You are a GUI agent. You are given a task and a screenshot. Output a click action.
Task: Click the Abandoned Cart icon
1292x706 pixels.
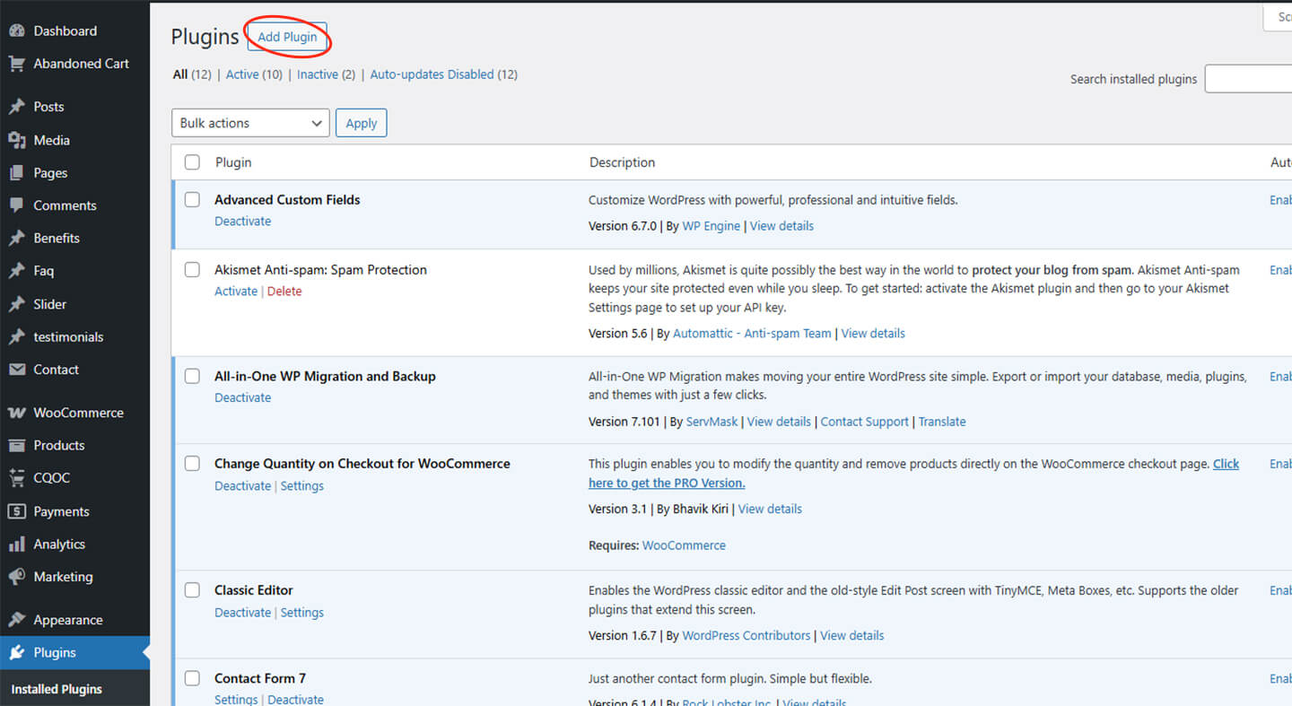click(16, 64)
